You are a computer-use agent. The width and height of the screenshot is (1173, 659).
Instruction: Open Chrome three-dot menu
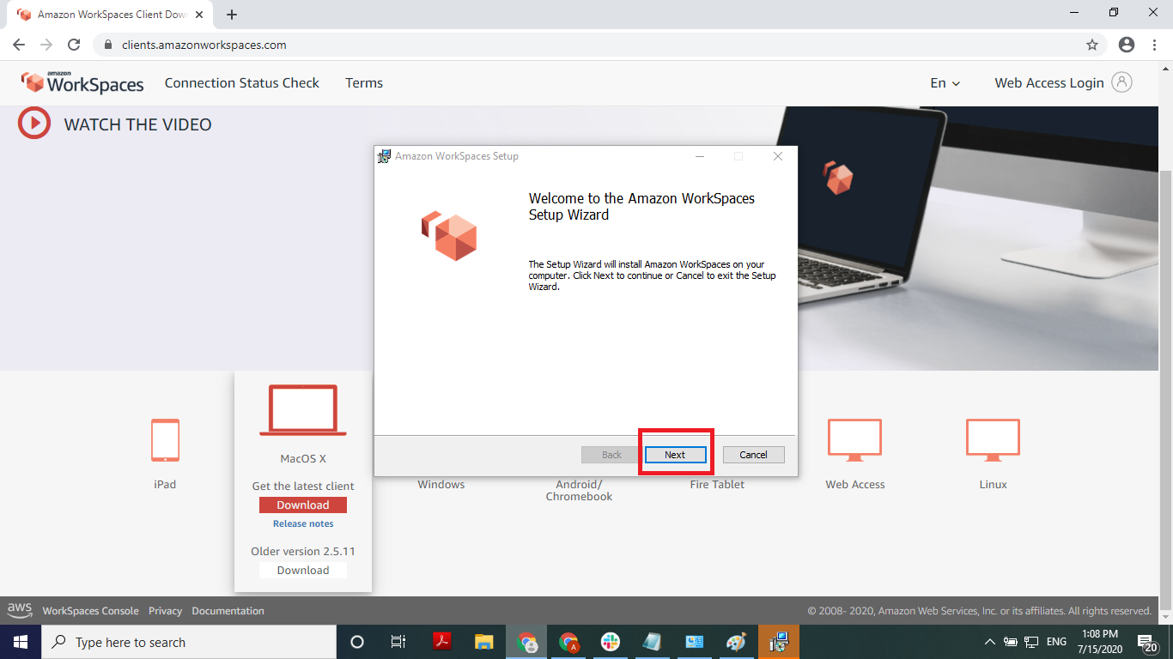pos(1155,45)
